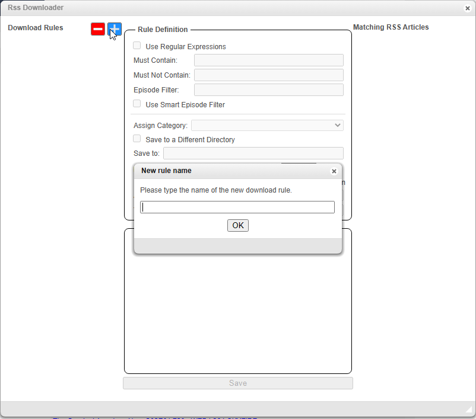Screen dimensions: 476x419
Task: Click the Save to path field
Action: 253,153
